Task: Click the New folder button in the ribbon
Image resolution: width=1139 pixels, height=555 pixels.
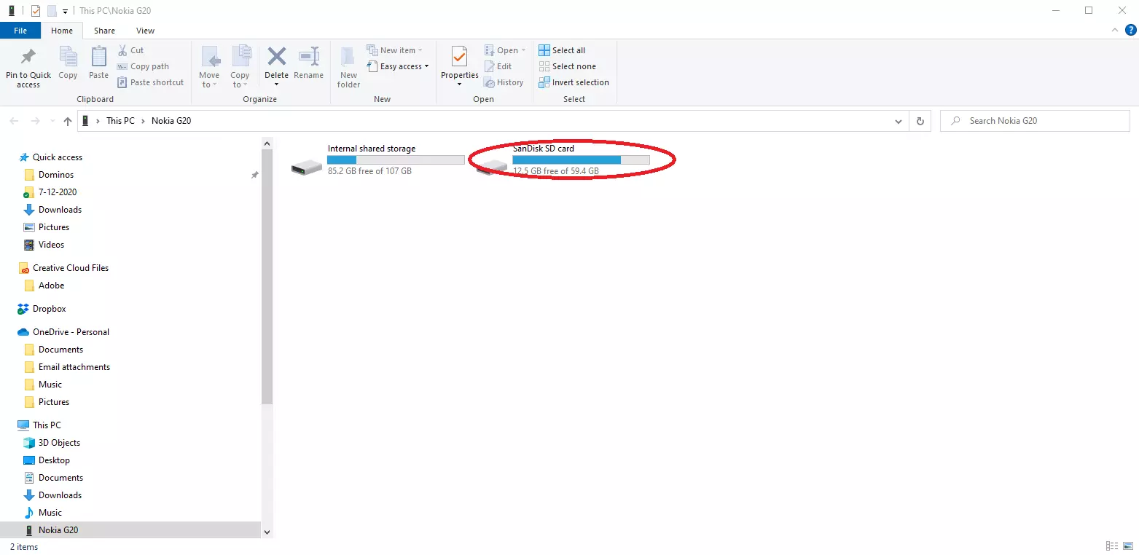Action: [349, 68]
